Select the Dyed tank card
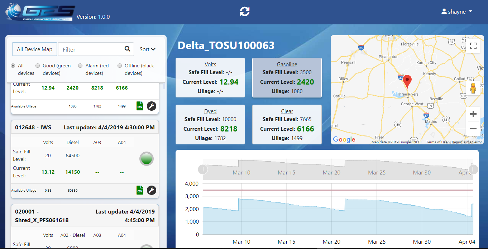Screen dimensions: 488x249 (210, 124)
